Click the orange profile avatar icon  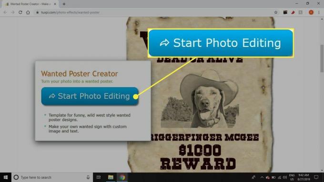[311, 12]
